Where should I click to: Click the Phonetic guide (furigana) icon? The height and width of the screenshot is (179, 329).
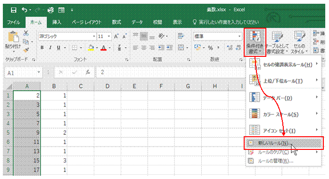119,48
